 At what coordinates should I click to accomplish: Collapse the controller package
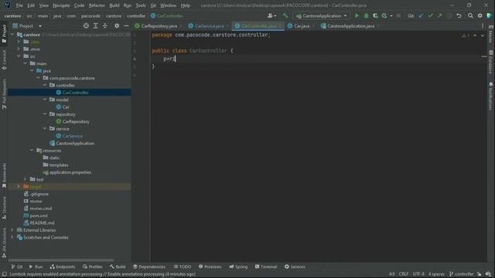coord(45,85)
